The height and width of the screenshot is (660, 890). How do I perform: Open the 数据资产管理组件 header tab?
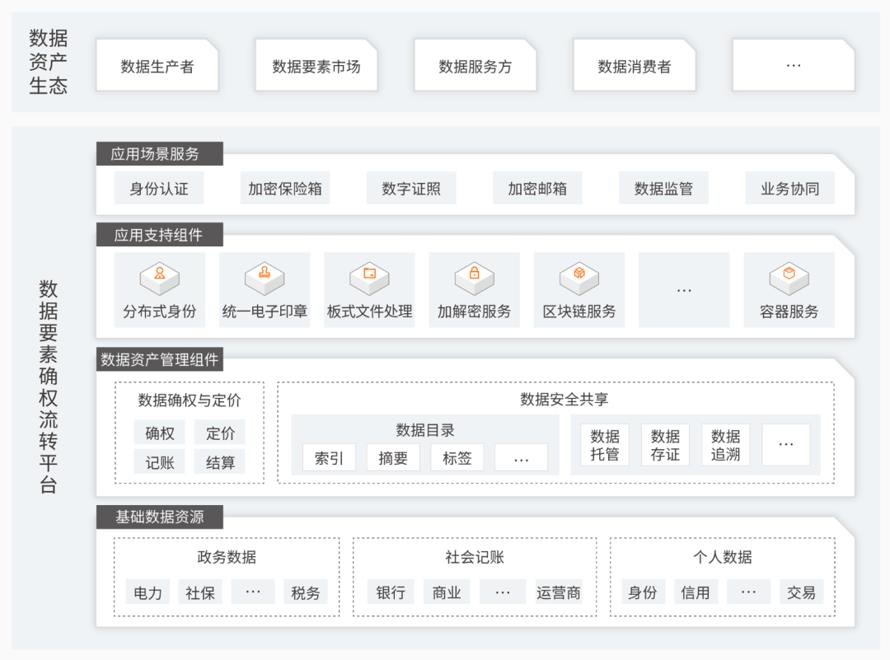(x=160, y=359)
